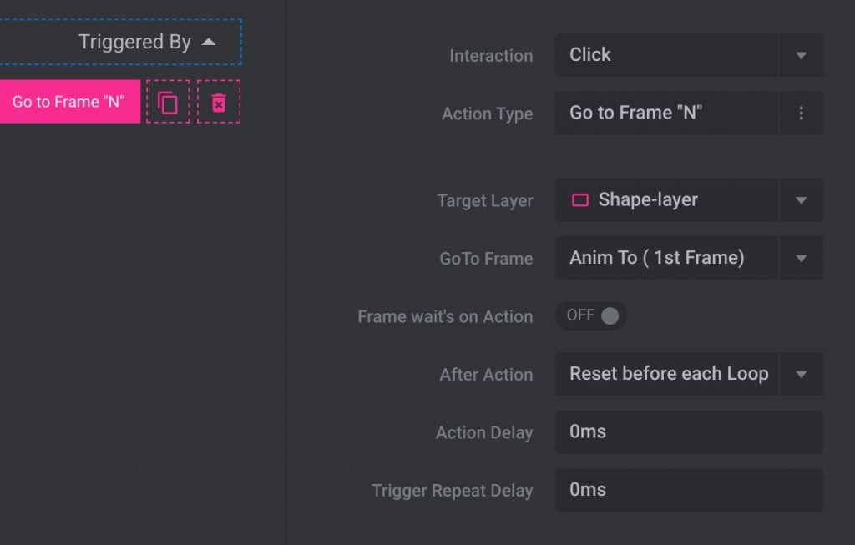
Task: Delete the action using the trash icon
Action: 219,102
